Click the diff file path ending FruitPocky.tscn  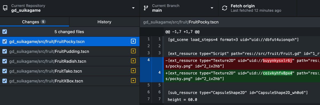pyautogui.click(x=181, y=22)
